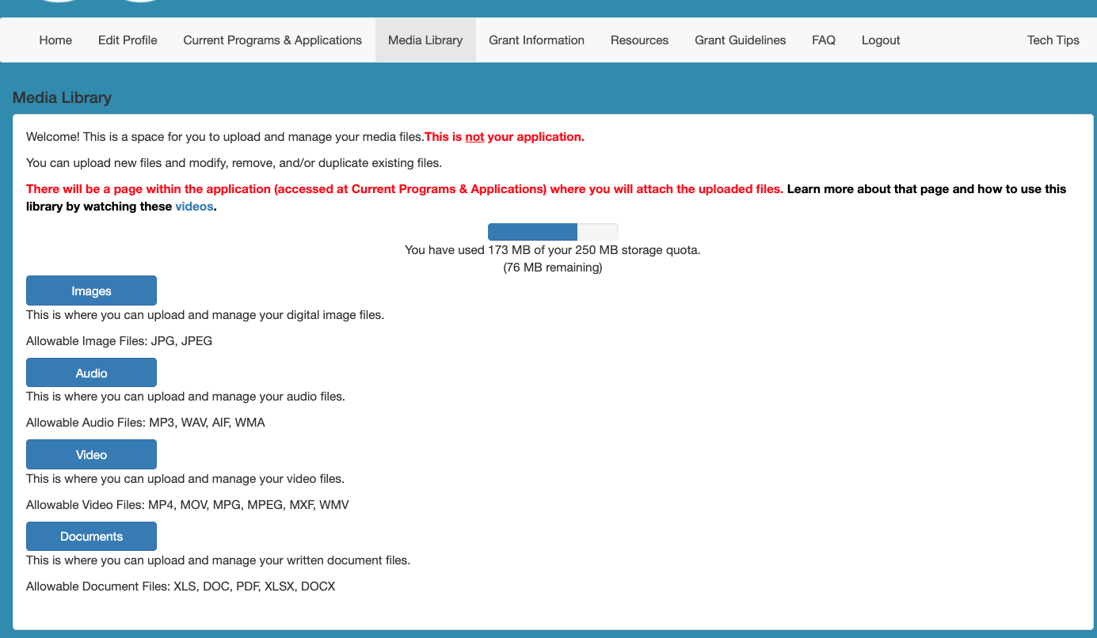Open Tech Tips link
Viewport: 1097px width, 638px height.
(x=1053, y=40)
